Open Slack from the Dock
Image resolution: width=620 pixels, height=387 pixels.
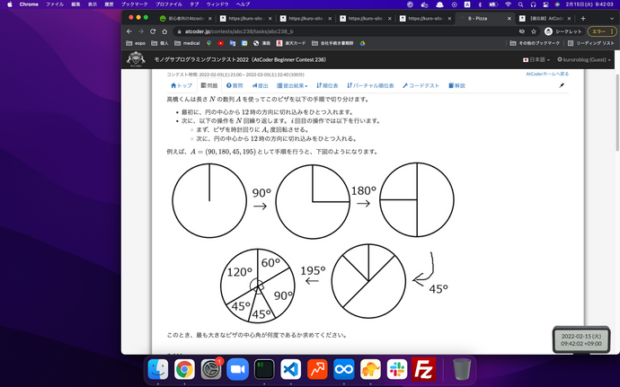397,369
